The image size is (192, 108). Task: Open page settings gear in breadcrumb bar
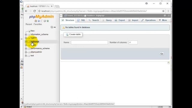(x=165, y=16)
